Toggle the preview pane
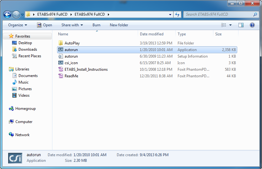 pyautogui.click(x=241, y=25)
